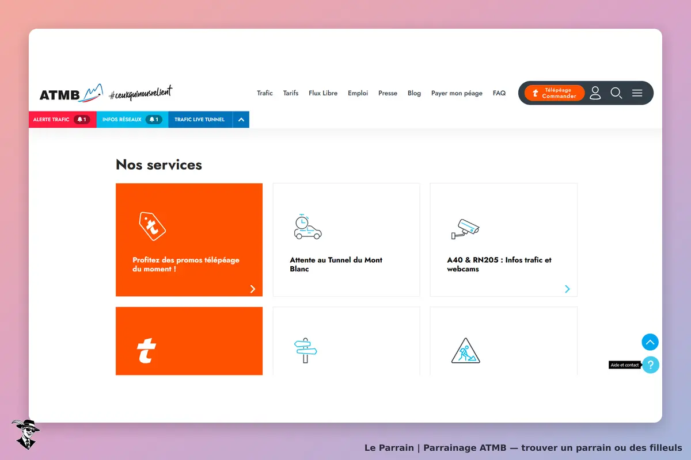Viewport: 691px width, 460px height.
Task: Open the FAQ link
Action: 499,93
